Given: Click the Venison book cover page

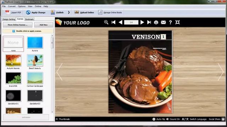Looking at the screenshot, I should pyautogui.click(x=140, y=72).
